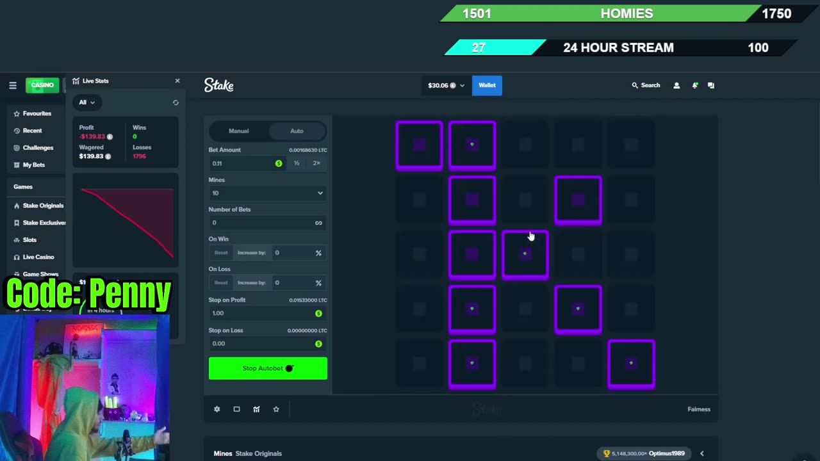Viewport: 820px width, 461px height.
Task: Halve the bet with ½ button
Action: click(297, 163)
